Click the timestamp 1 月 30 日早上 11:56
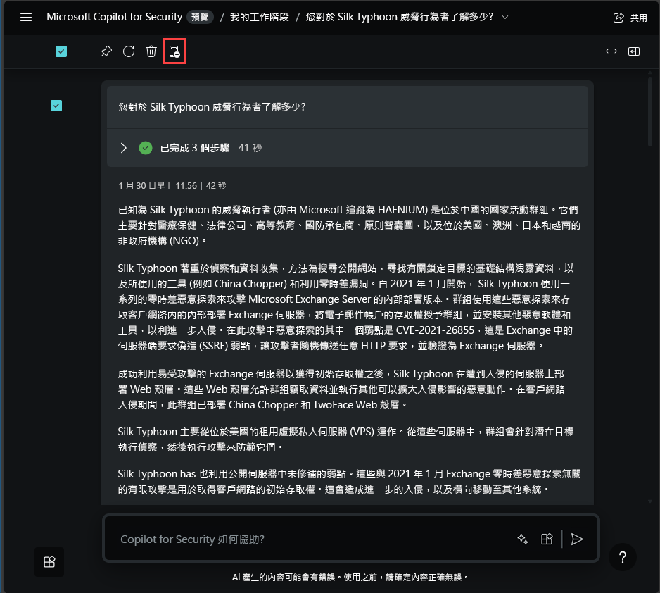This screenshot has height=593, width=660. point(158,186)
